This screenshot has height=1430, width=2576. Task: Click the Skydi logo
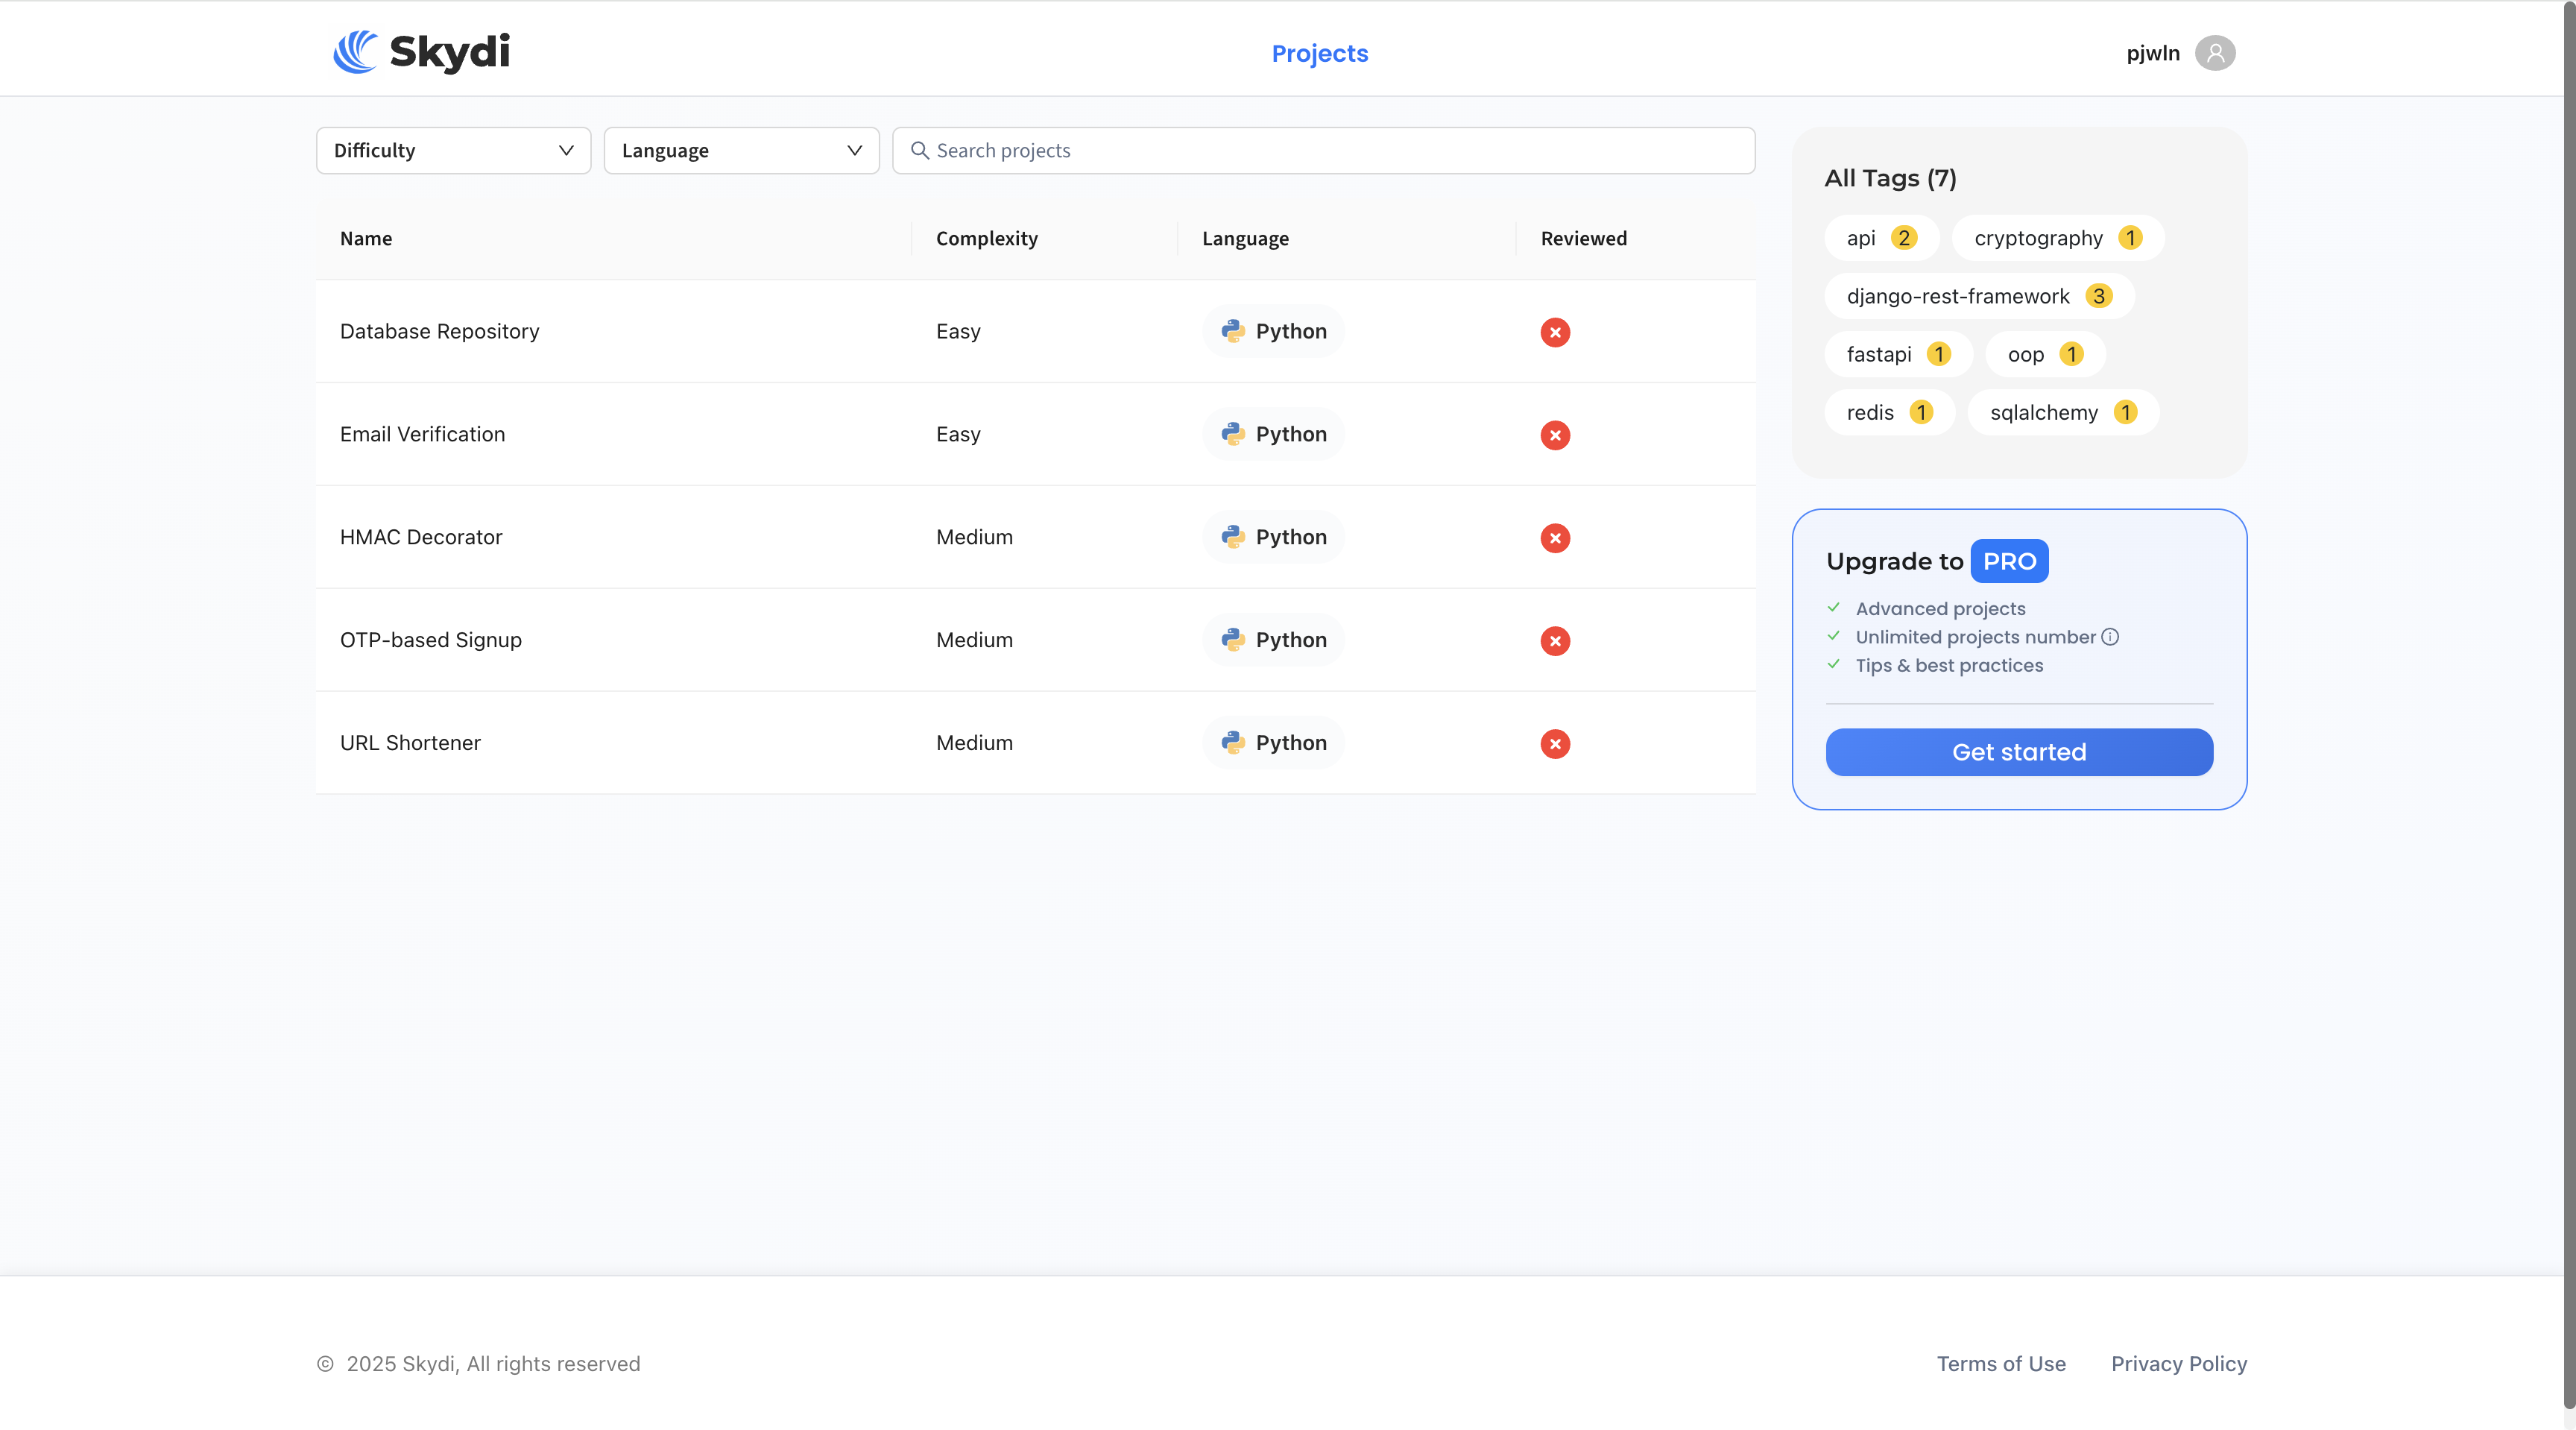pos(421,52)
